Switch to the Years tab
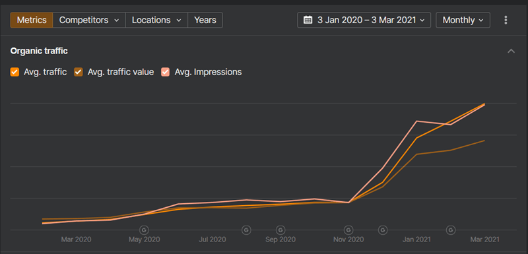528x254 pixels. pos(205,20)
